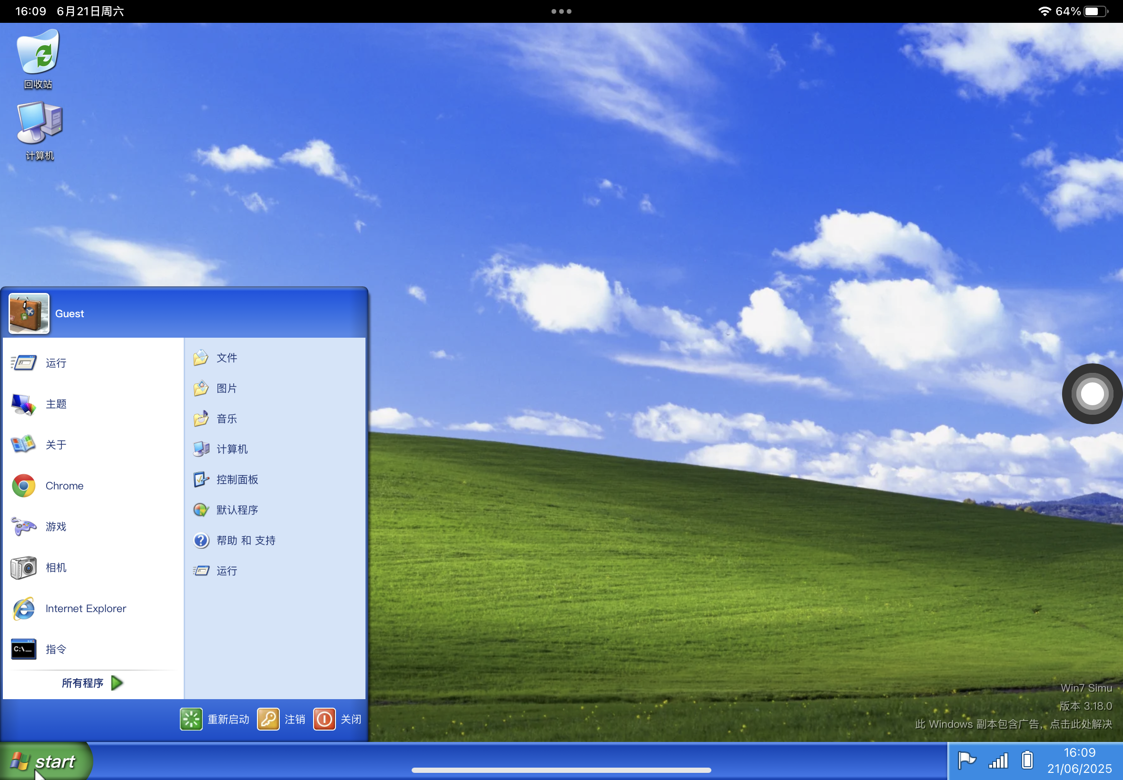
Task: Open 关于 Windows flag icon
Action: click(x=23, y=445)
